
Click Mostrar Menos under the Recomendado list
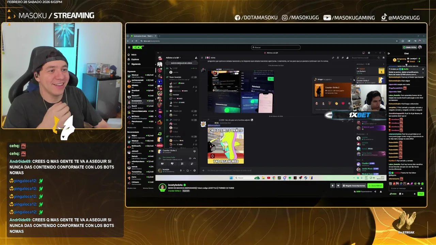coord(148,188)
